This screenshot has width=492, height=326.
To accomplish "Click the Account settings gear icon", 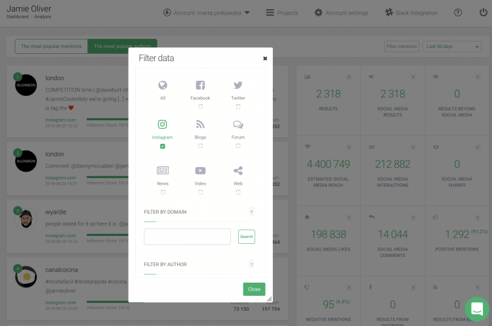I will pos(318,12).
